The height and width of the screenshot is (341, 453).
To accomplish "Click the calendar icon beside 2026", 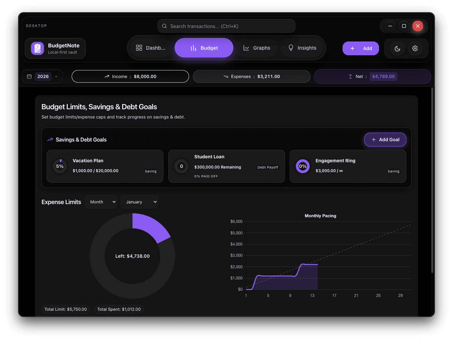I will click(x=29, y=76).
